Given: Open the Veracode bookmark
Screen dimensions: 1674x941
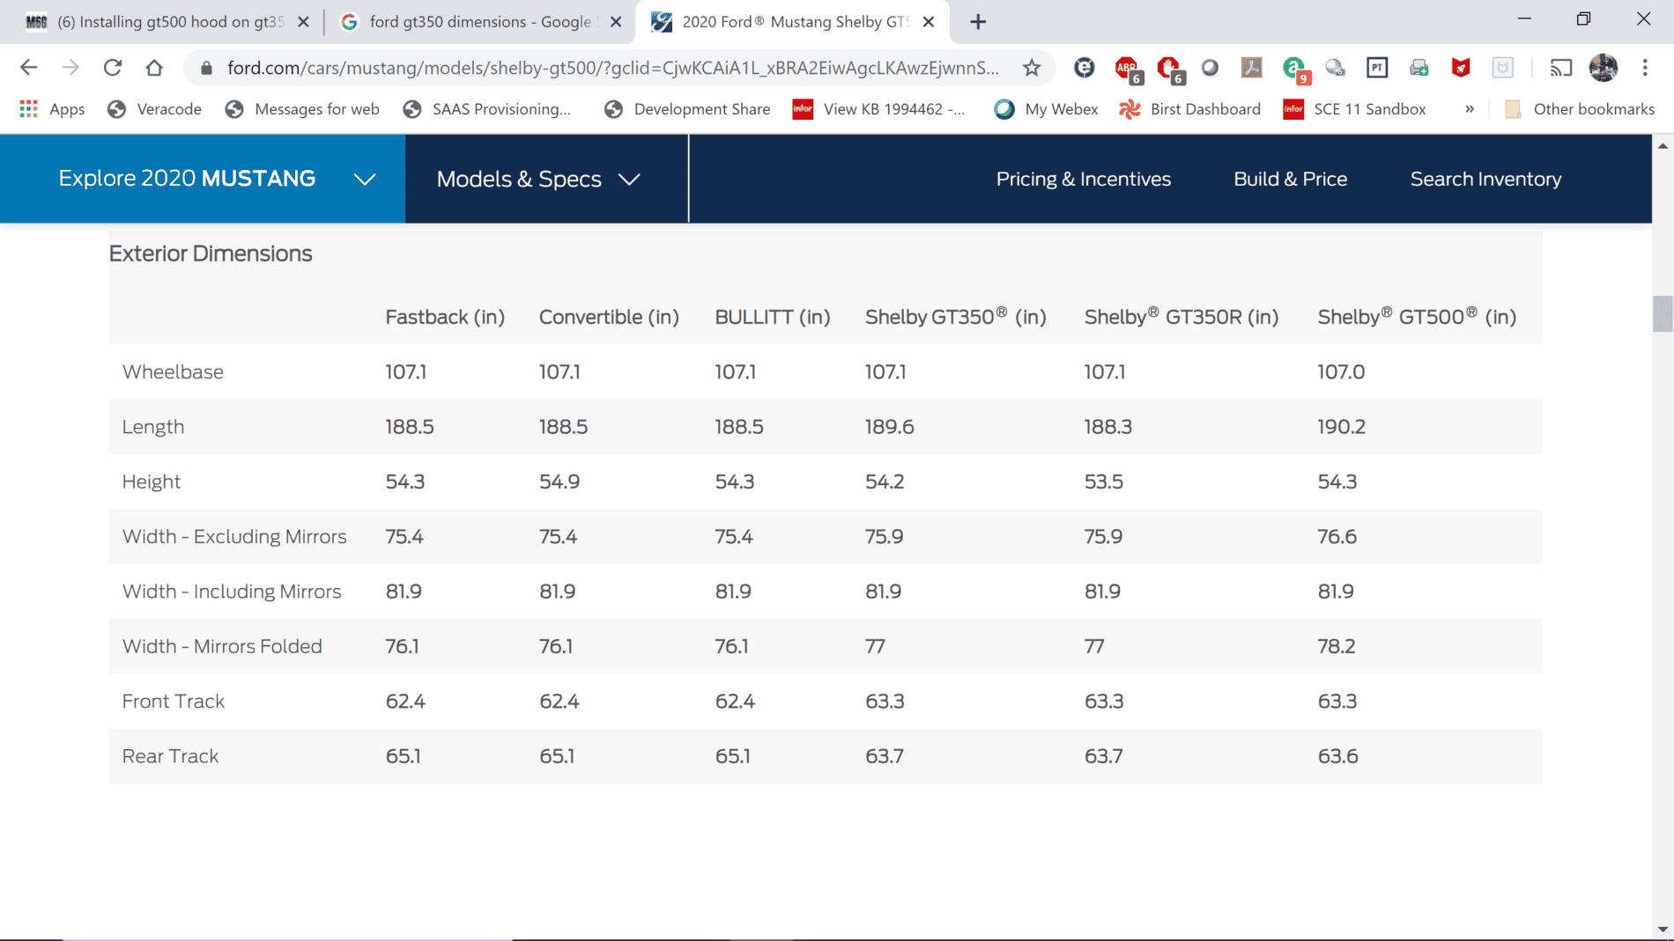Looking at the screenshot, I should (154, 109).
